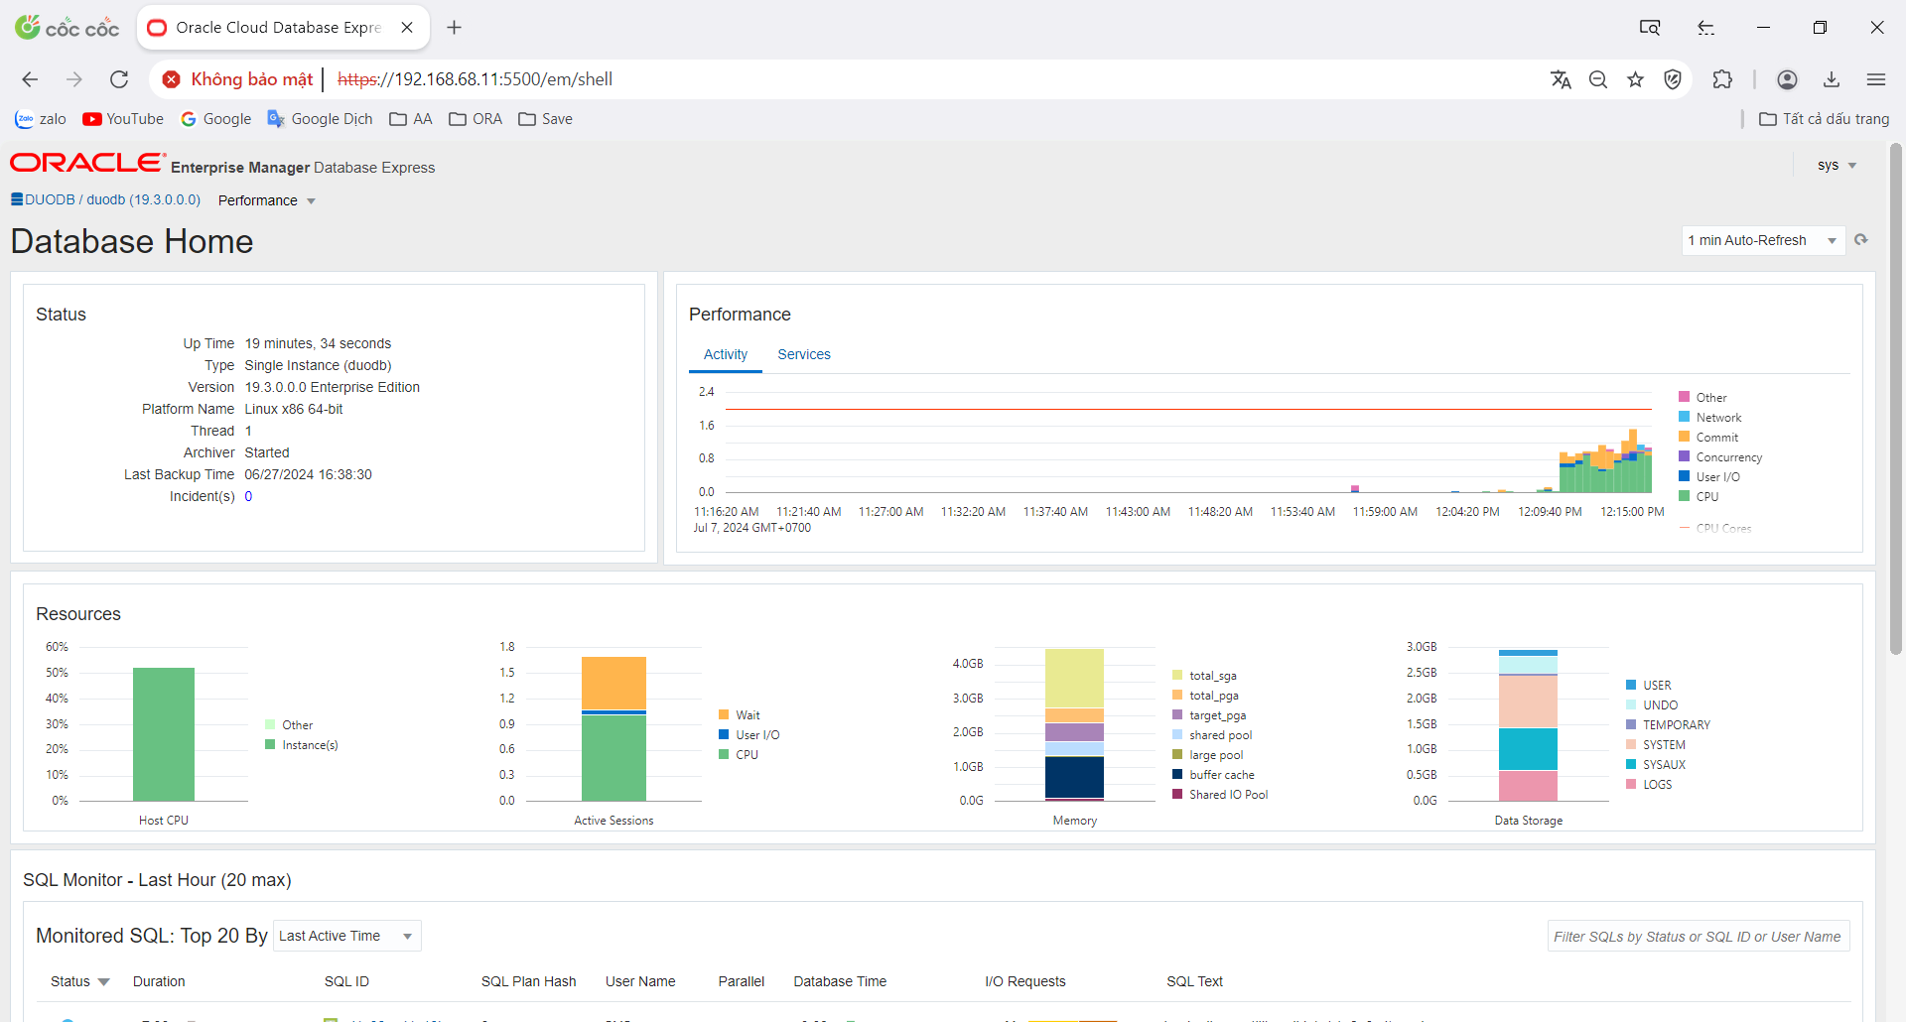This screenshot has width=1906, height=1022.
Task: Click the DUODB database icon
Action: (17, 199)
